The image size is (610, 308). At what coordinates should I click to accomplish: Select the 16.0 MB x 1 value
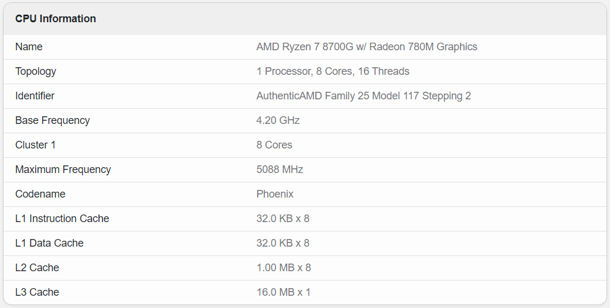pos(283,292)
